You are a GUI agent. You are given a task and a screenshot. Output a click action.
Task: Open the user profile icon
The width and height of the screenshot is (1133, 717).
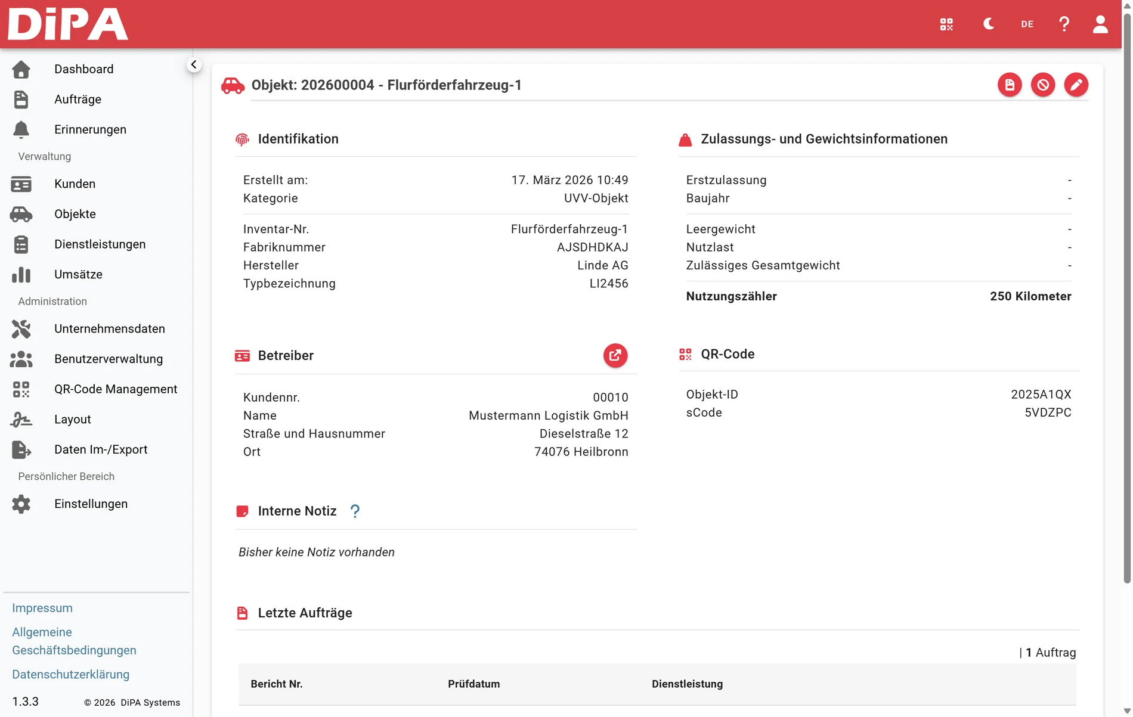[1100, 24]
